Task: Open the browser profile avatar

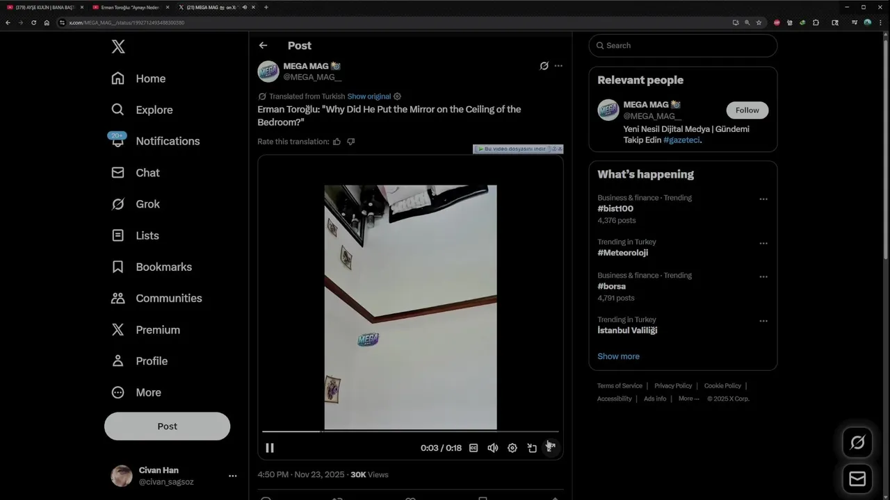Action: tap(867, 22)
